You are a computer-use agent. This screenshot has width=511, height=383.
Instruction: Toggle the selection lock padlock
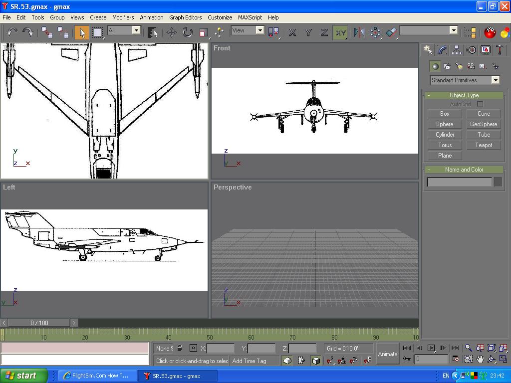click(180, 348)
